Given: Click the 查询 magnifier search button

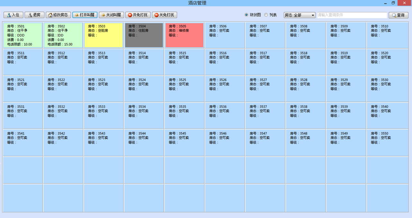Looking at the screenshot, I should click(398, 15).
